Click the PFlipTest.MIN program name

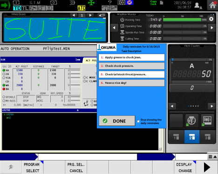tap(56, 49)
